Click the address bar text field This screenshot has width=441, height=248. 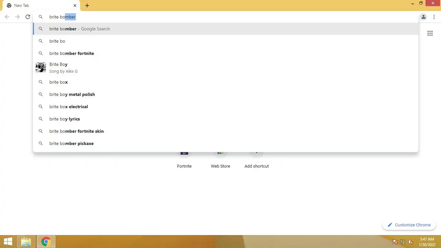pyautogui.click(x=226, y=17)
